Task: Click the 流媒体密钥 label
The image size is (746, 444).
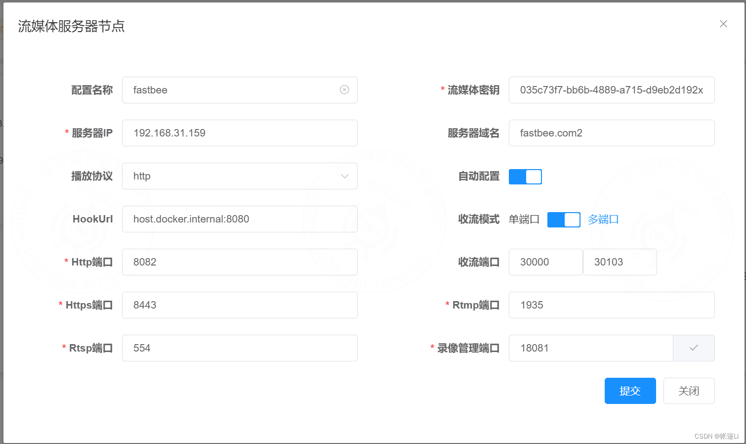Action: coord(474,90)
